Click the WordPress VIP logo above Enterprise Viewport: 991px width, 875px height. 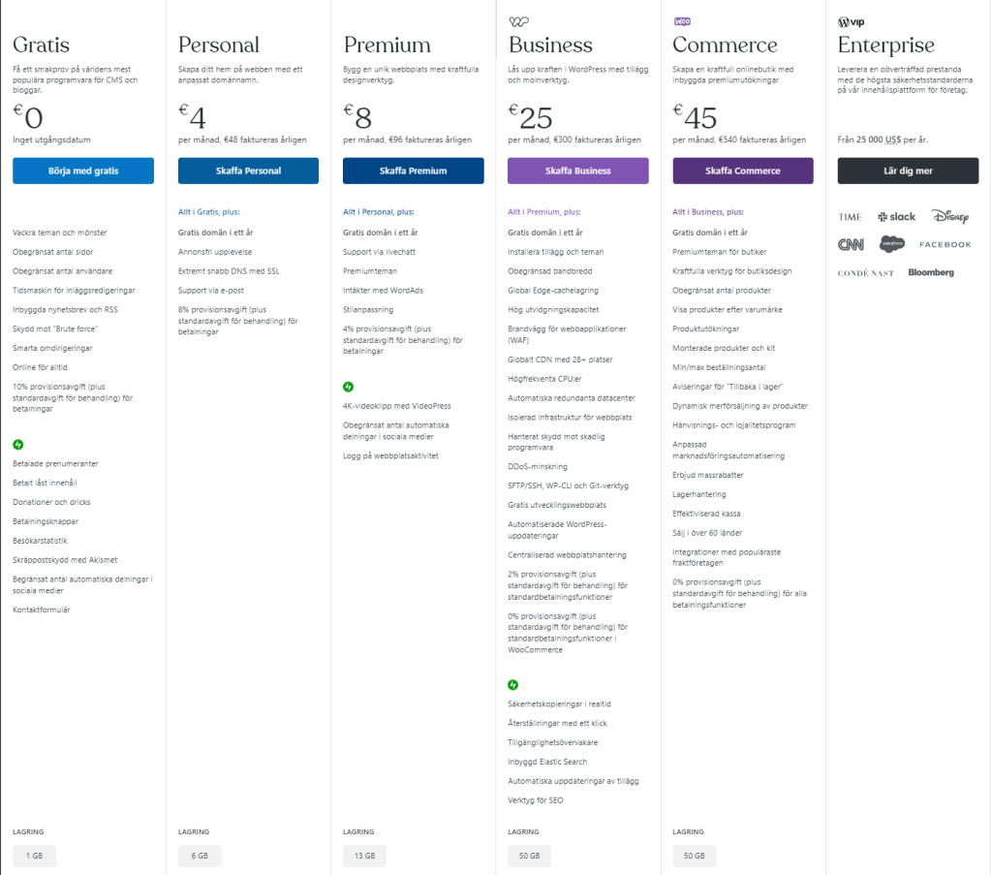pos(851,21)
